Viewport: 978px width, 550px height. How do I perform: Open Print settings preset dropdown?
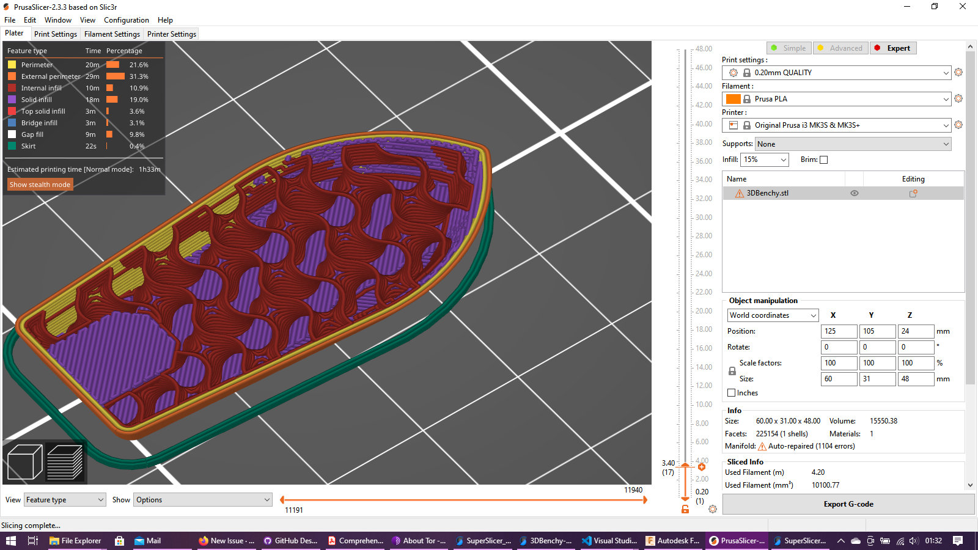[x=837, y=72]
